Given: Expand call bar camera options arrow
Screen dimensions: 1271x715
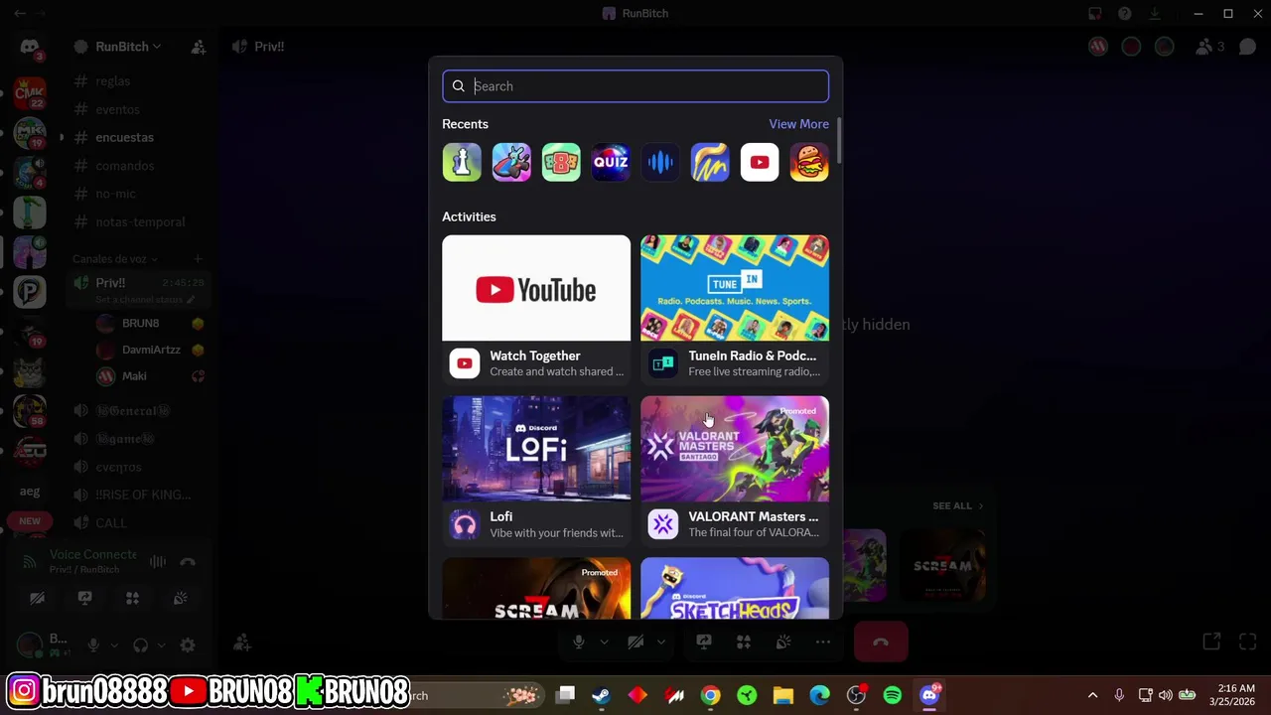Looking at the screenshot, I should coord(660,643).
